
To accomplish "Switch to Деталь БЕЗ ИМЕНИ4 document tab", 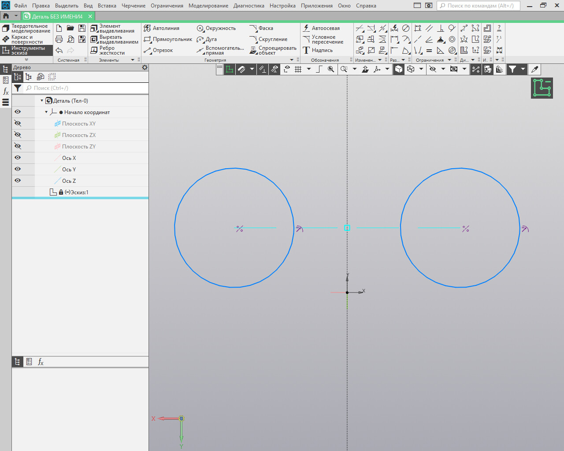I will point(57,16).
